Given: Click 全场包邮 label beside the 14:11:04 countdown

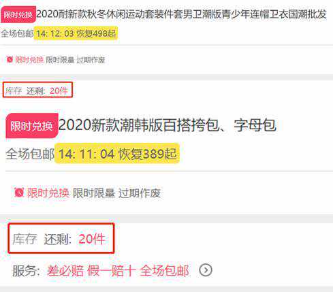Looking at the screenshot, I should tap(30, 154).
